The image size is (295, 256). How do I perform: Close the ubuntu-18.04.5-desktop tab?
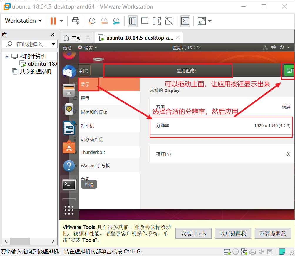pyautogui.click(x=178, y=38)
